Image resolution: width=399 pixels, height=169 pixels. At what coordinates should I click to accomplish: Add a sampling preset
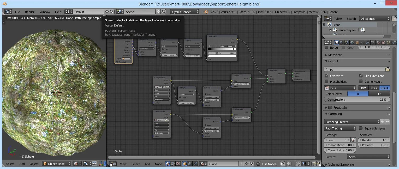pyautogui.click(x=382, y=122)
